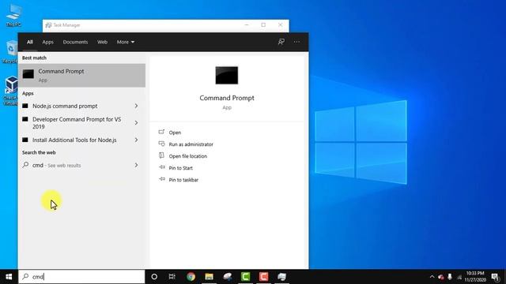Click the Node.js command prompt result icon

tap(25, 106)
